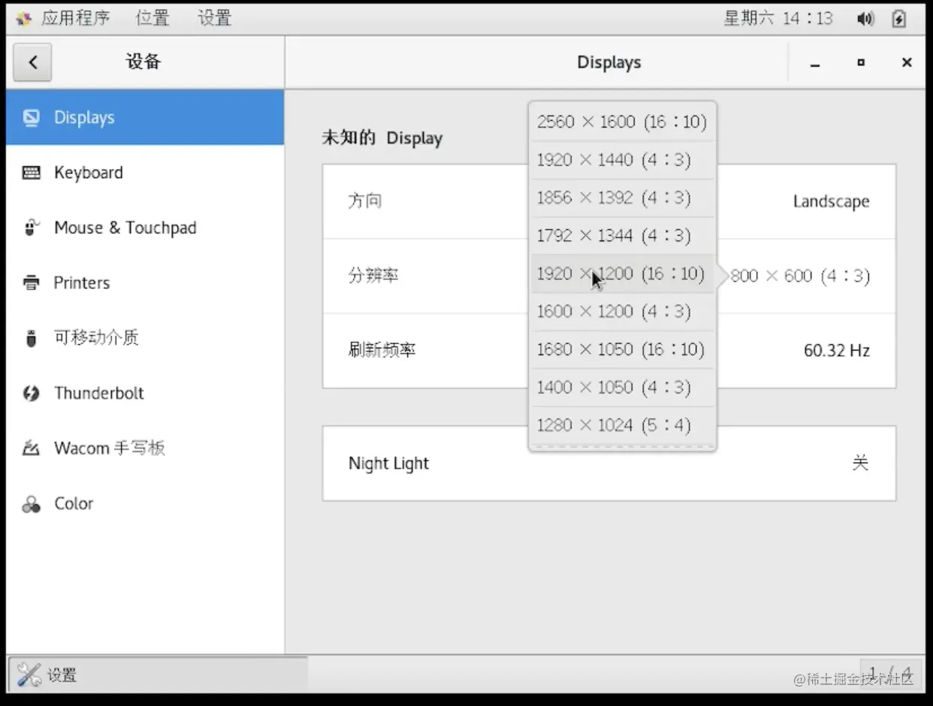
Task: Open the 设置 menu in top bar
Action: pos(215,18)
